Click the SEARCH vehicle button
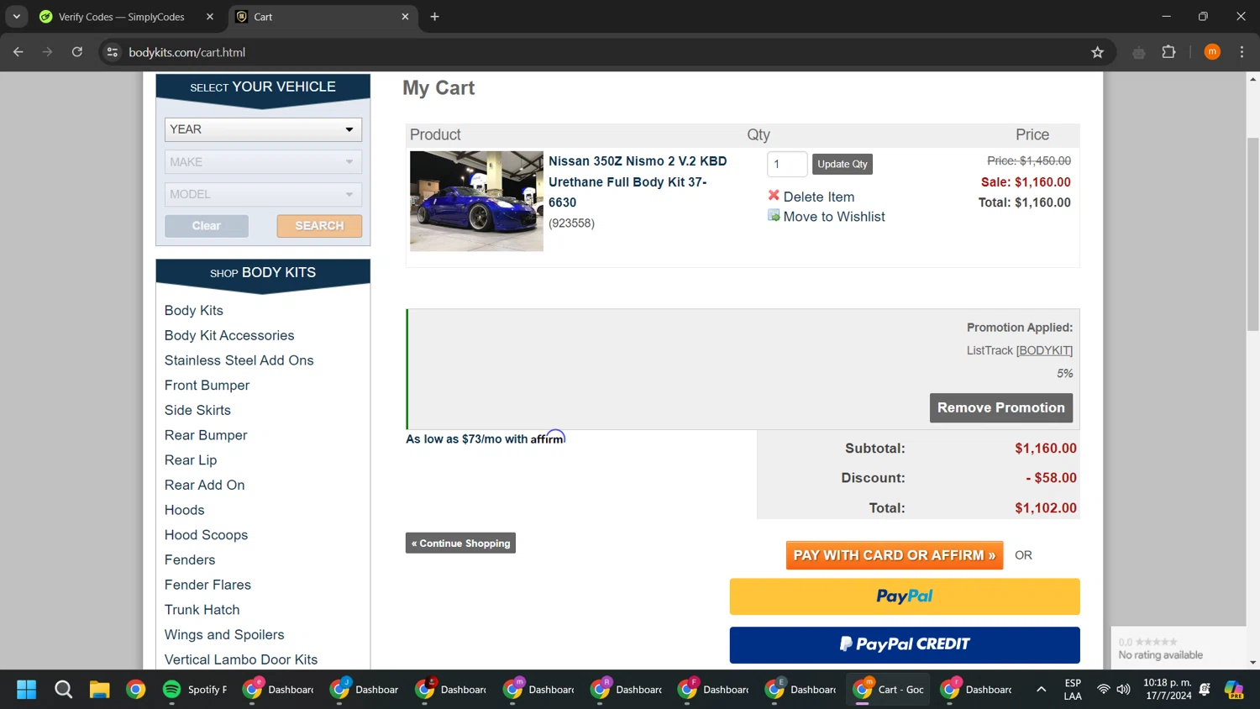The image size is (1260, 709). pyautogui.click(x=319, y=226)
